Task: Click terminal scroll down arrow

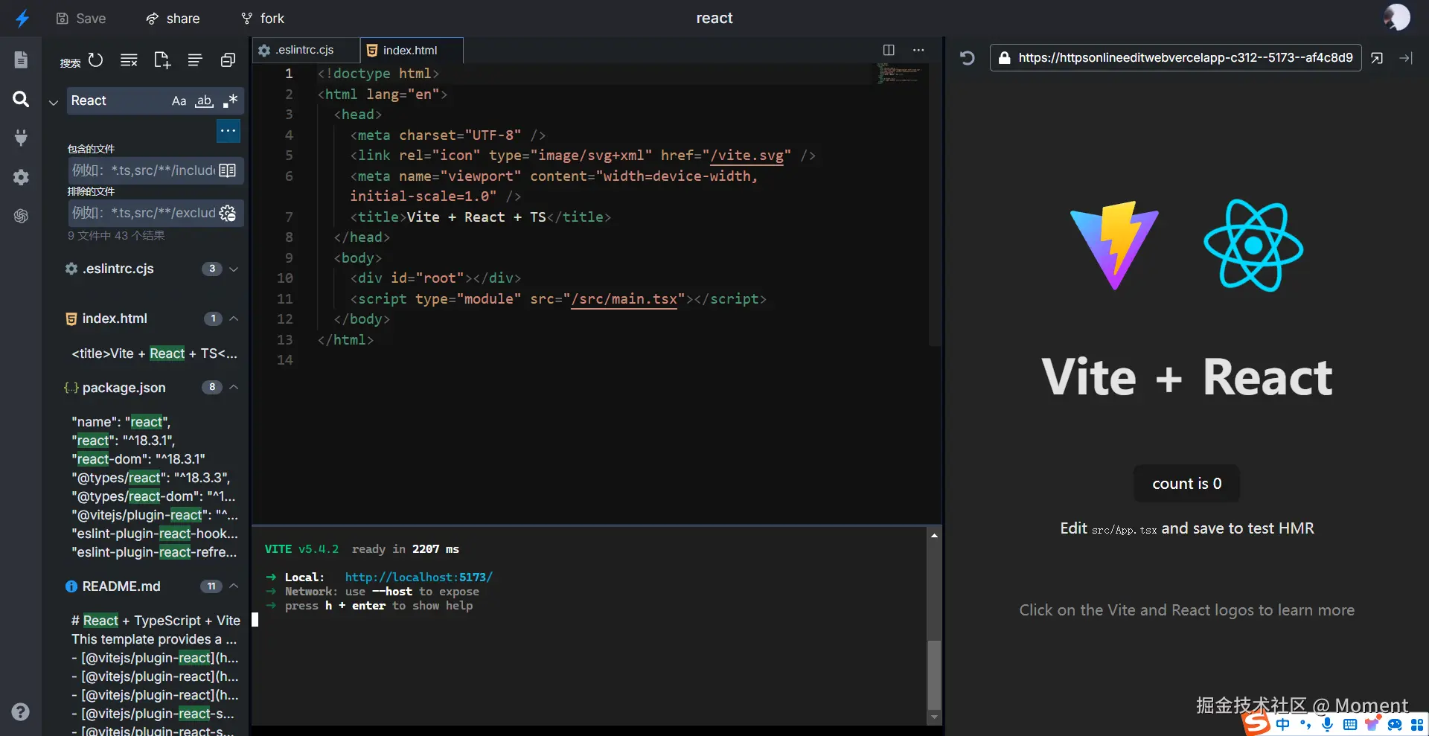Action: click(934, 717)
